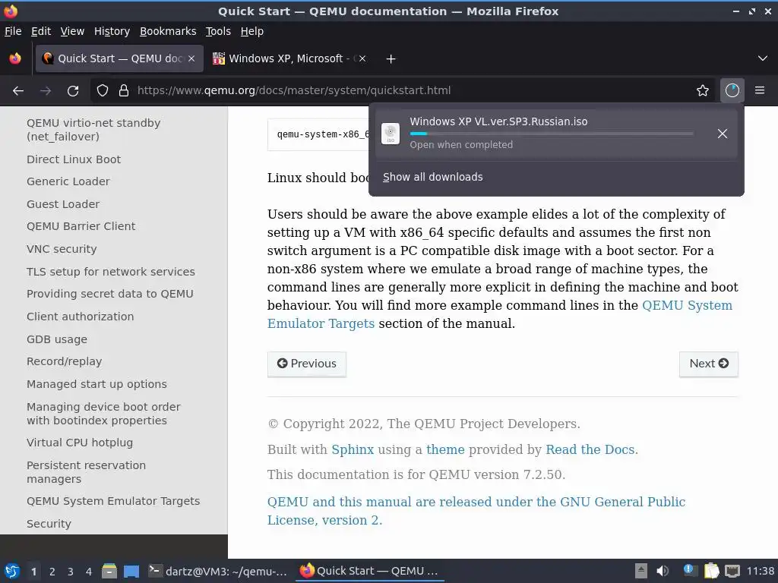This screenshot has width=778, height=583.
Task: Click the forward navigation arrow
Action: point(46,91)
